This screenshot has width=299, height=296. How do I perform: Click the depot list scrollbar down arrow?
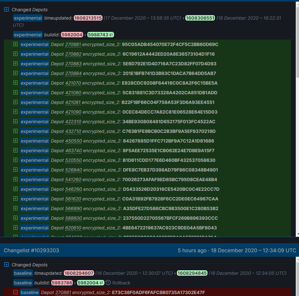pyautogui.click(x=297, y=234)
